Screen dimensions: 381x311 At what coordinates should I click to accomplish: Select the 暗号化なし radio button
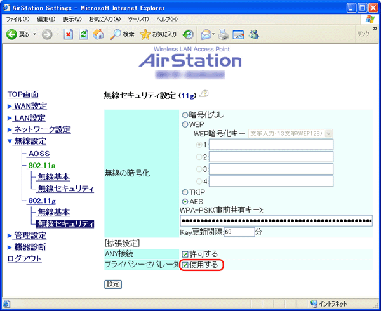[x=185, y=115]
